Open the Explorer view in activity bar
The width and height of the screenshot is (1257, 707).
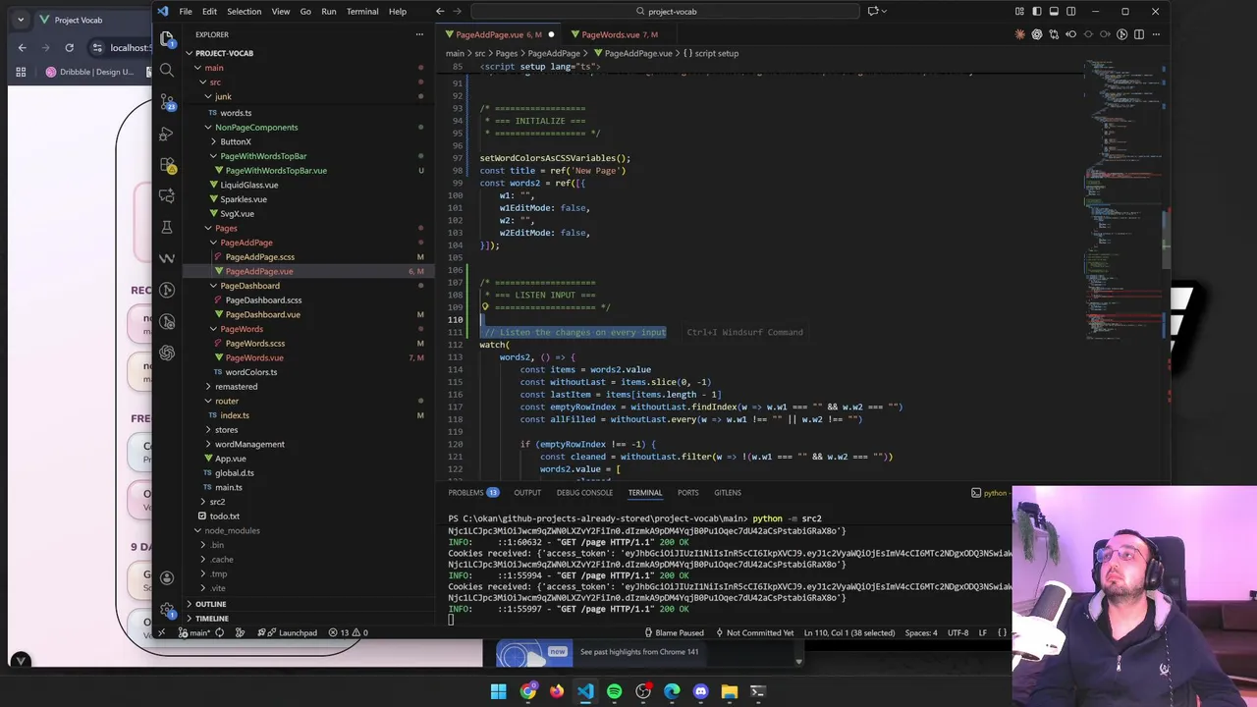click(x=167, y=39)
